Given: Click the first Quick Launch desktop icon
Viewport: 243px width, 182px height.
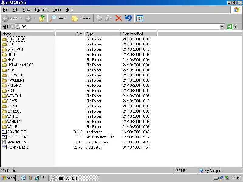Looking at the screenshot, I should [x=23, y=178].
